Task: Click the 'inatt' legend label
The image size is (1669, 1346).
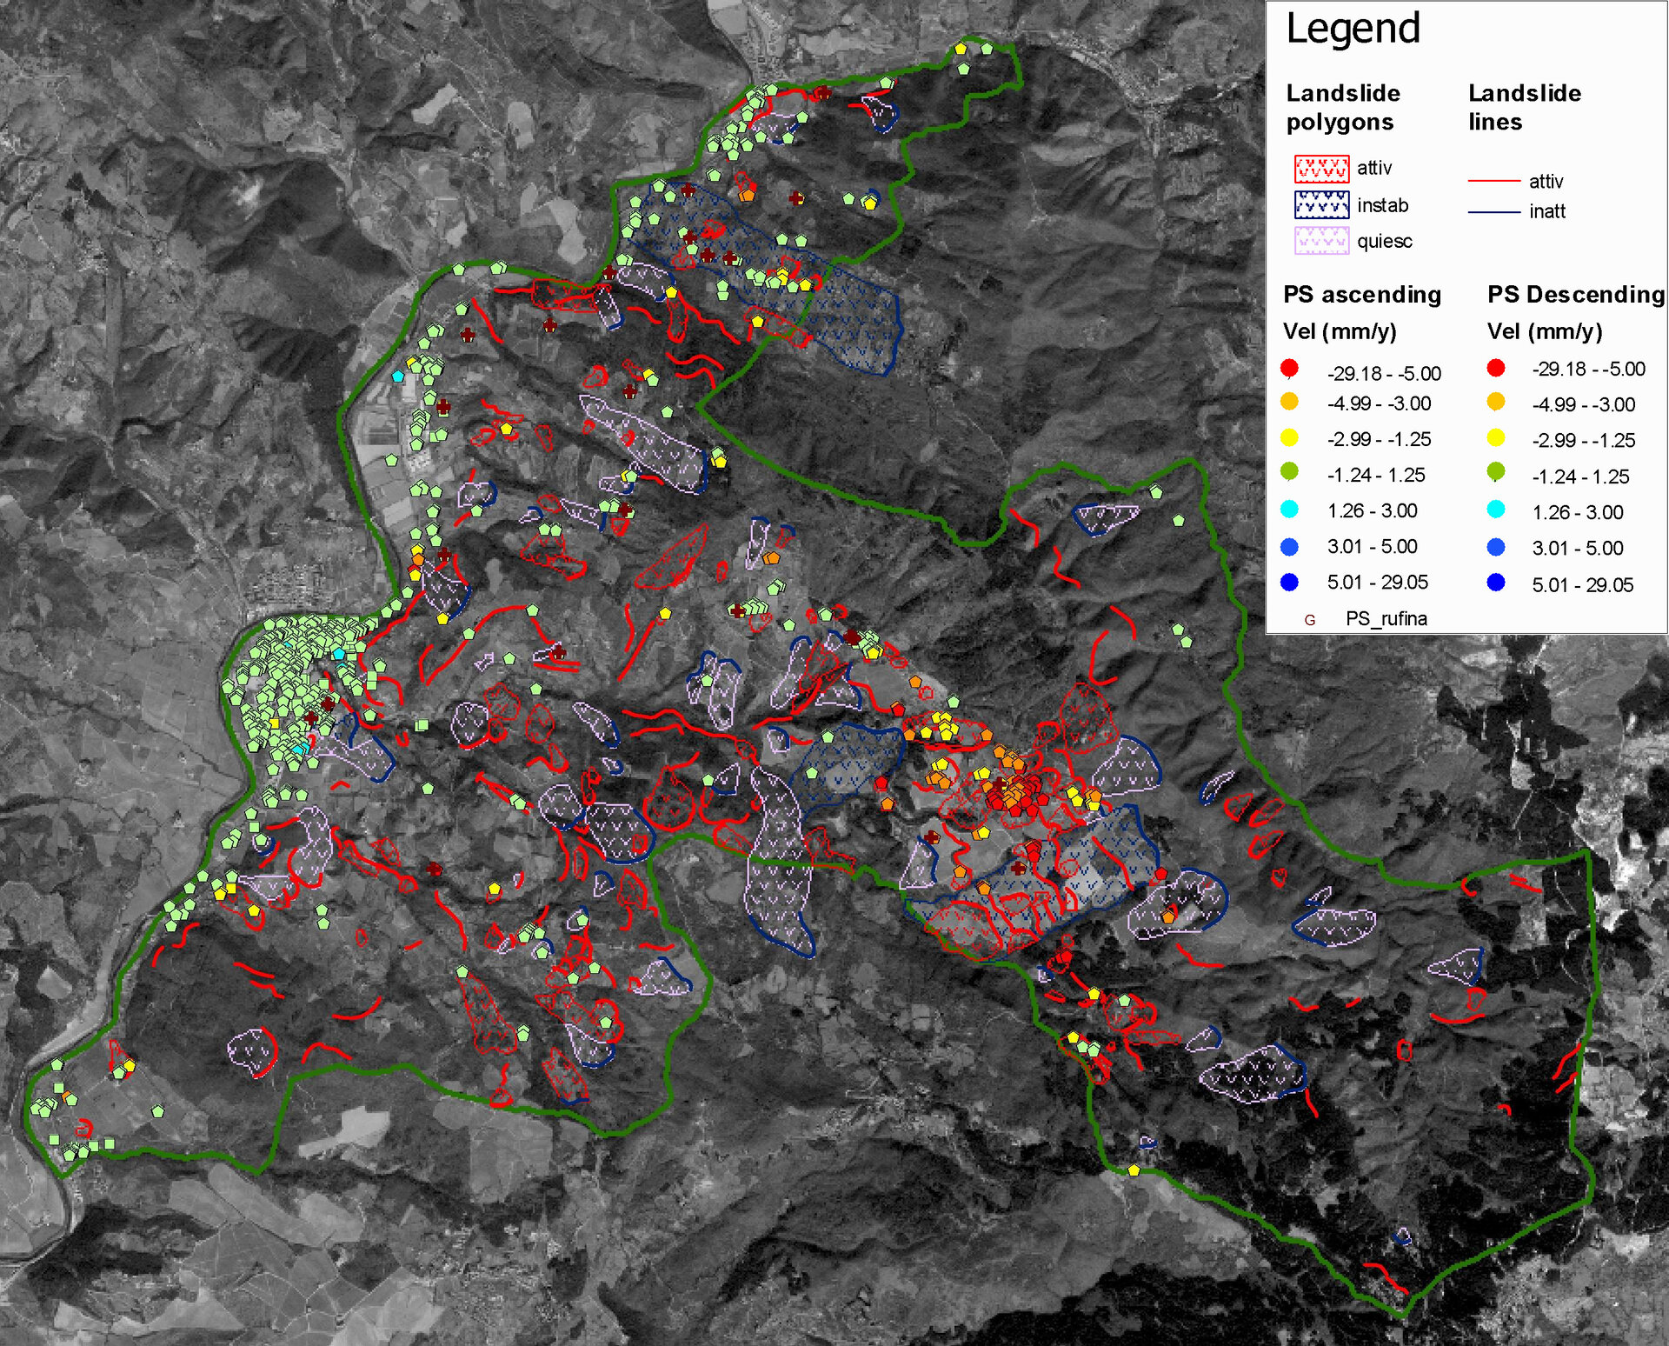Action: 1547,211
